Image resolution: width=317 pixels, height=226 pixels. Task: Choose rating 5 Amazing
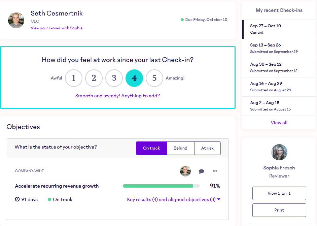click(154, 78)
